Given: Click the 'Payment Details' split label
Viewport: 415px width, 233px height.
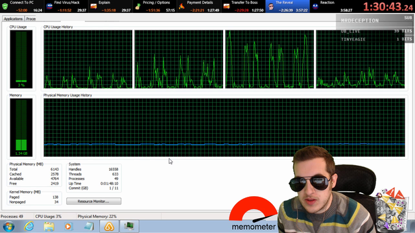Looking at the screenshot, I should 200,3.
